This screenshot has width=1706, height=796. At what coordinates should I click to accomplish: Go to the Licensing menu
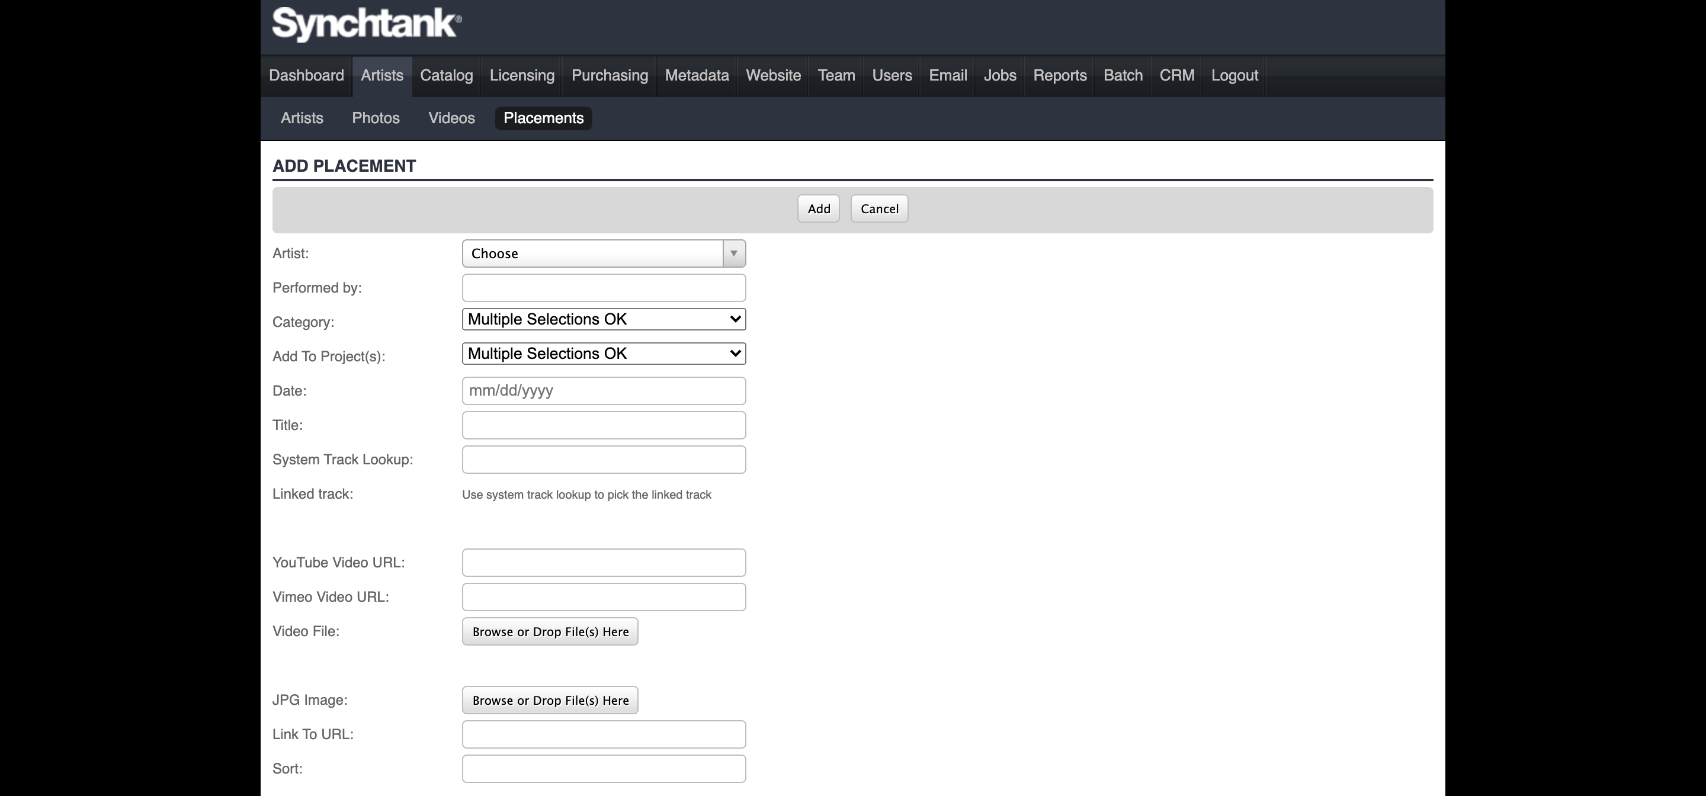[522, 75]
